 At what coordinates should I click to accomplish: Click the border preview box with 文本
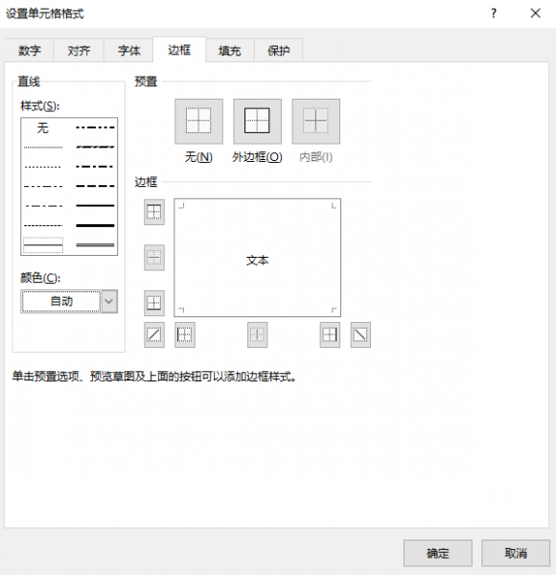coord(258,258)
